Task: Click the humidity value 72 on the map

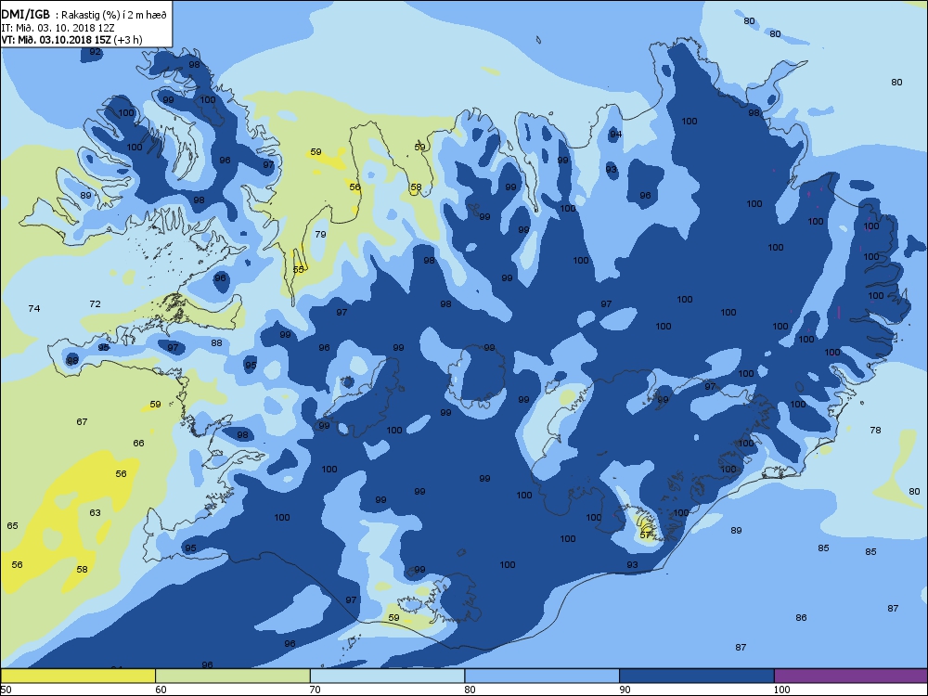Action: coord(95,303)
